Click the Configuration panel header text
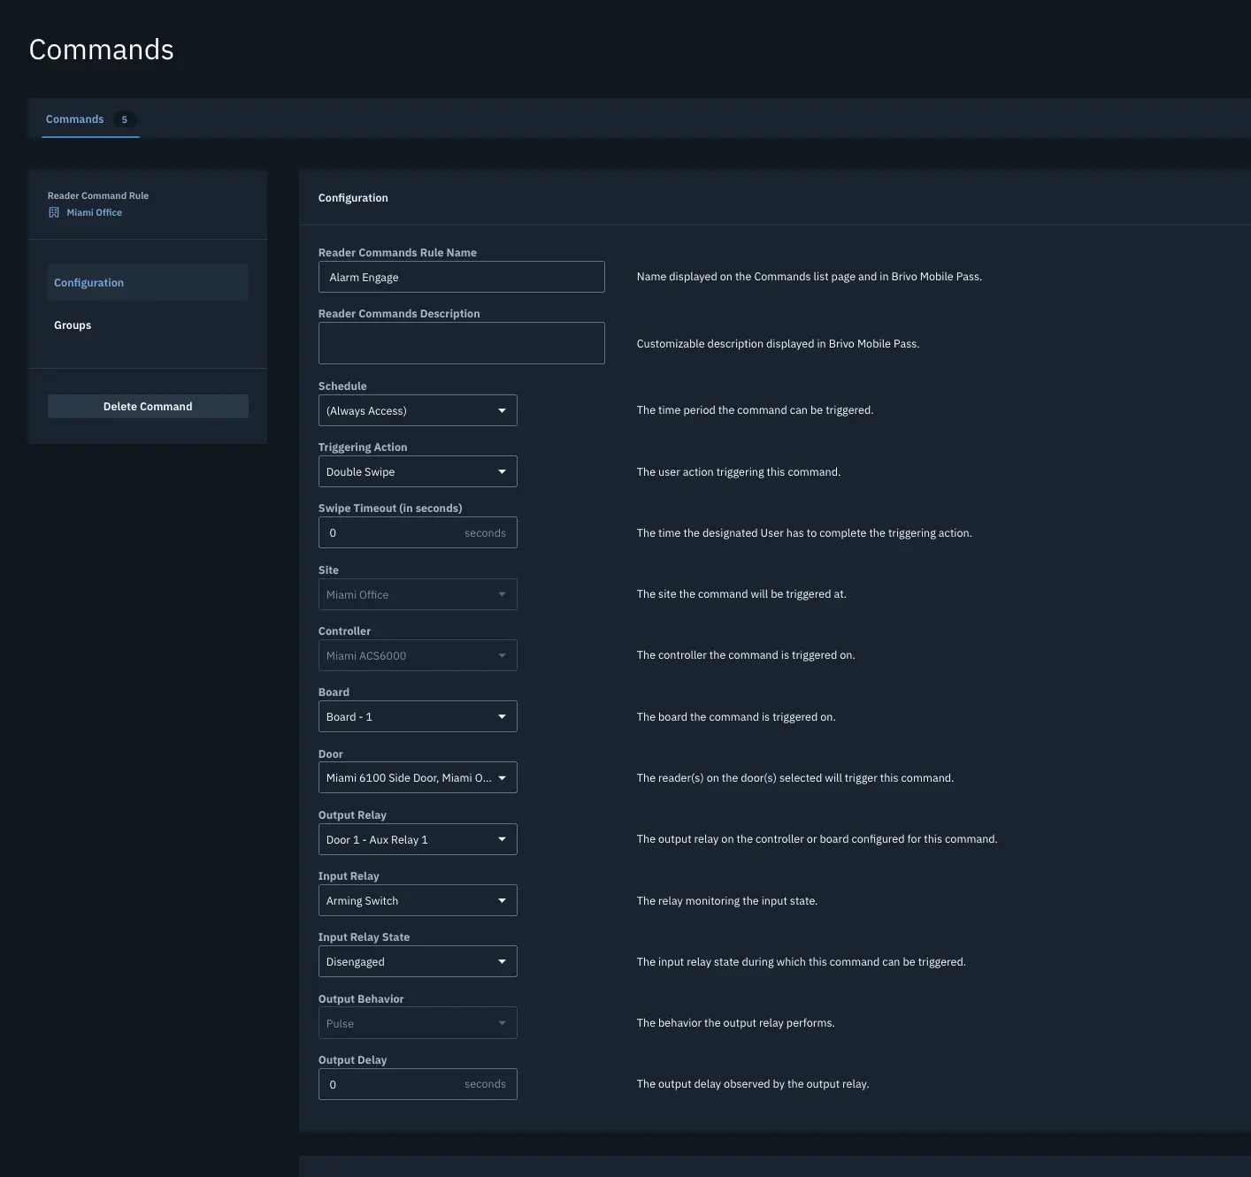Screen dimensions: 1251x1177 click(x=353, y=198)
